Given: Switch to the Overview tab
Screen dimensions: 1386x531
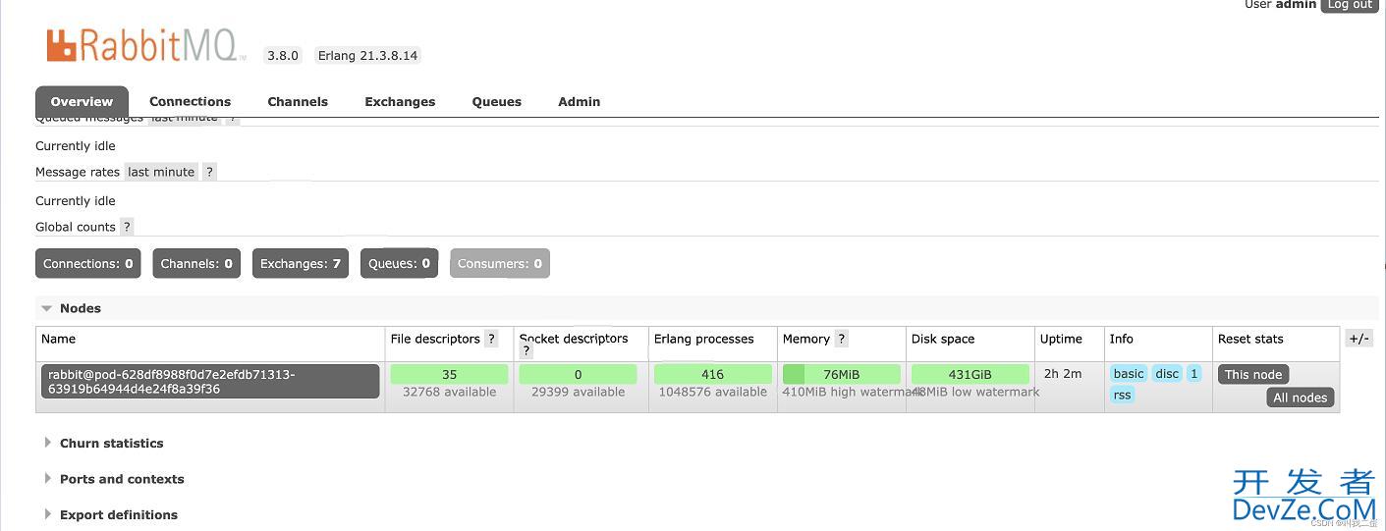Looking at the screenshot, I should [x=82, y=101].
